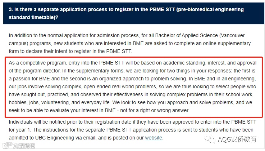Click the AQG安侨教育 watermark text
This screenshot has height=151, width=265.
pyautogui.click(x=237, y=139)
